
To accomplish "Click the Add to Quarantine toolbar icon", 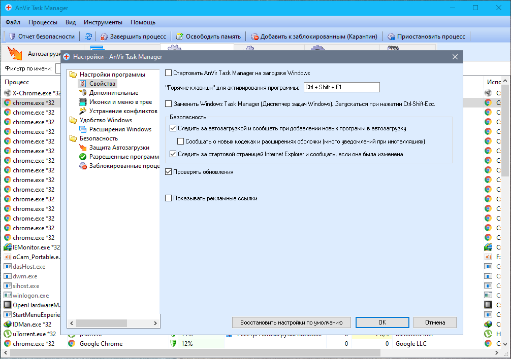I will point(254,37).
